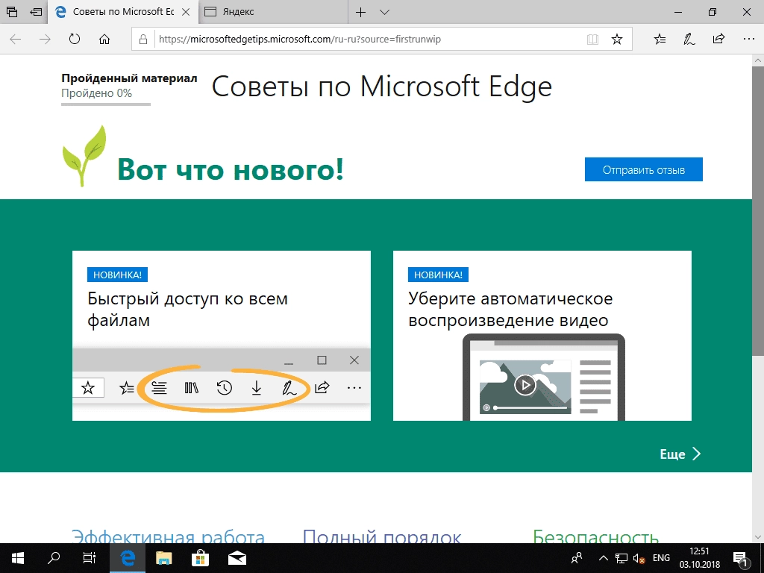
Task: Open the Windows Start menu
Action: coord(18,558)
